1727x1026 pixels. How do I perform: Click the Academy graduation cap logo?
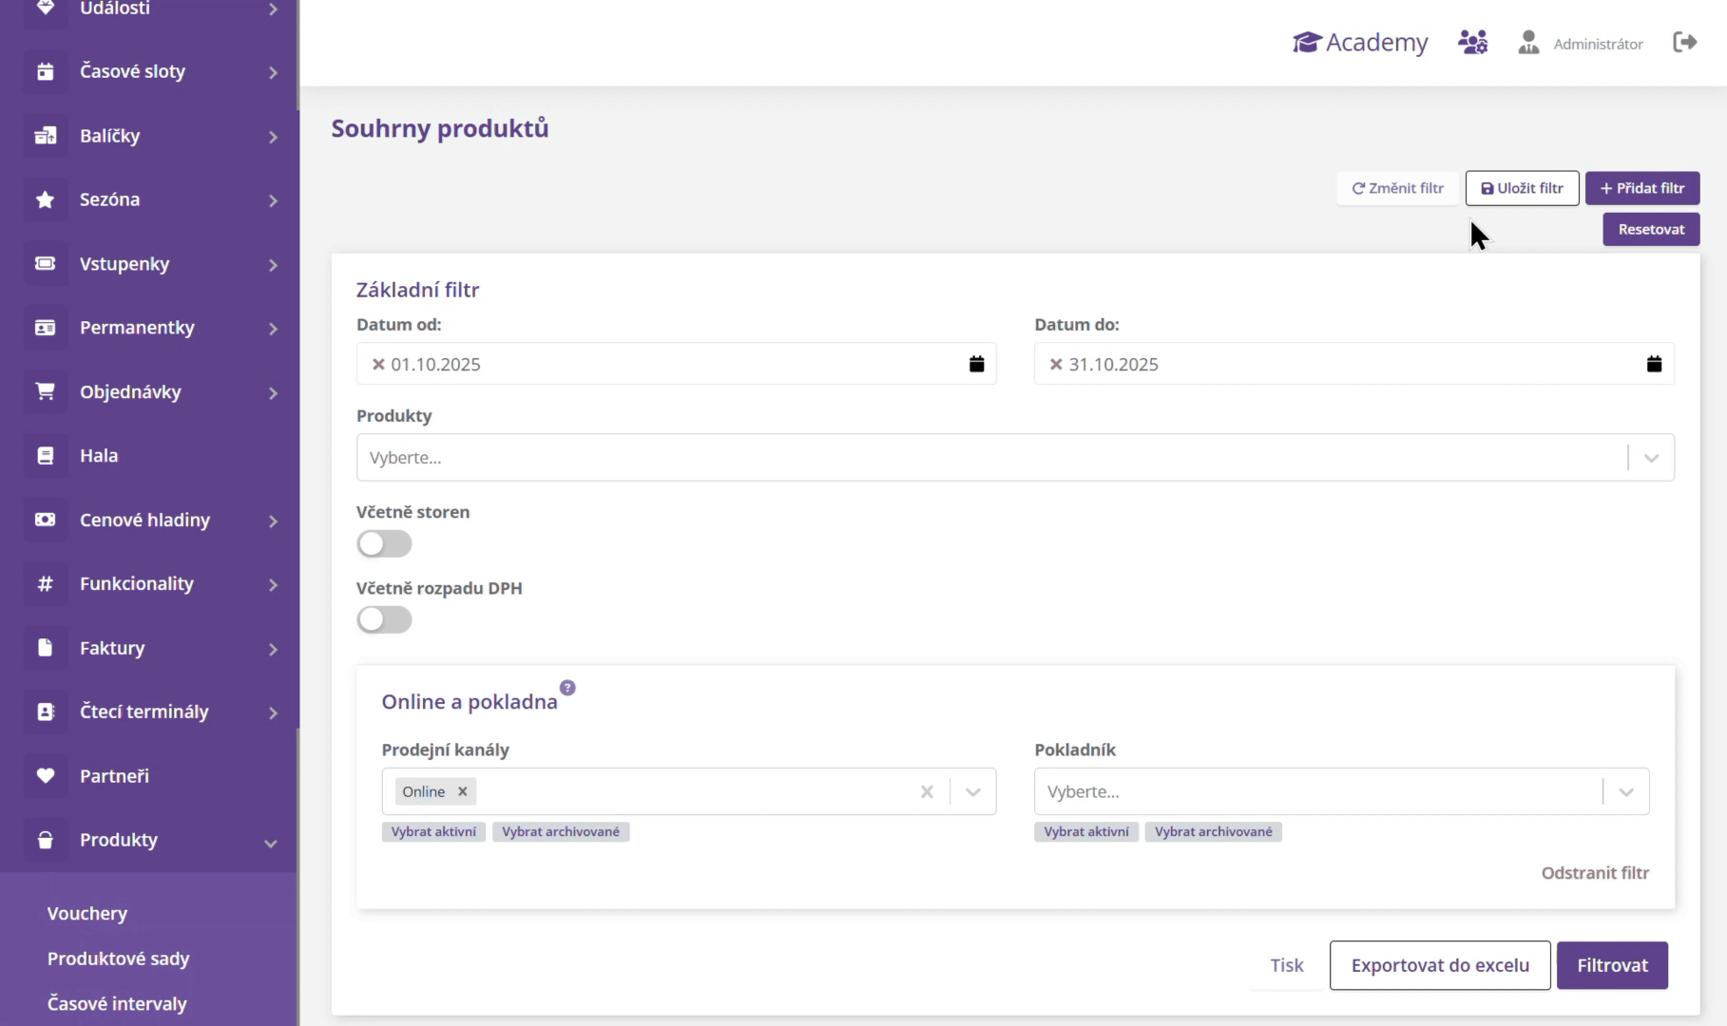pyautogui.click(x=1307, y=43)
